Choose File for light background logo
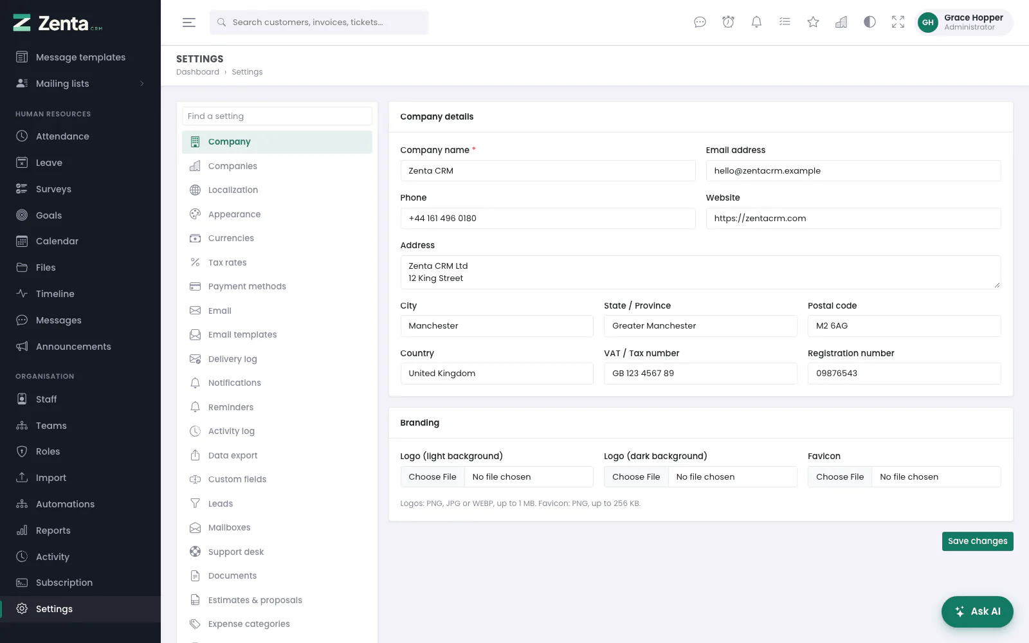 click(x=433, y=477)
